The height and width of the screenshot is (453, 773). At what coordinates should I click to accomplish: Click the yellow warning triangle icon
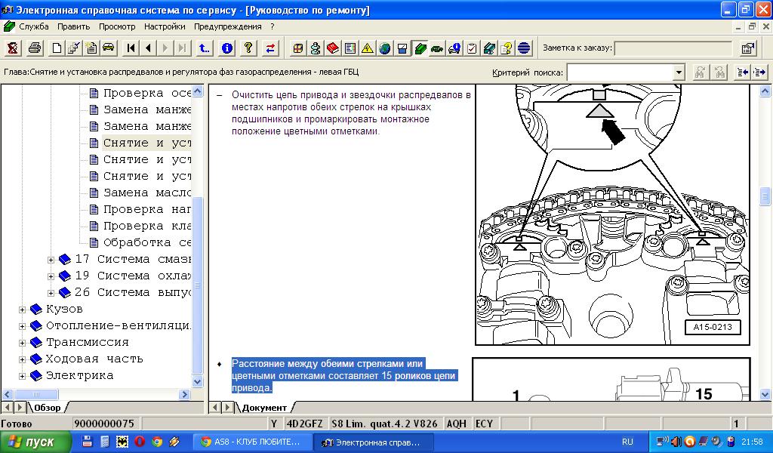tap(368, 48)
